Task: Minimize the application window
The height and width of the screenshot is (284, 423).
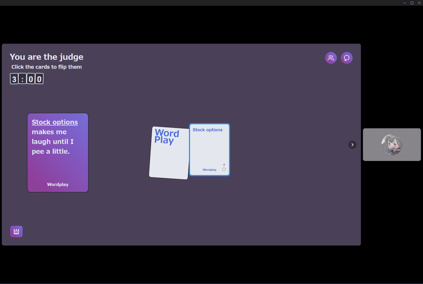Action: 405,3
